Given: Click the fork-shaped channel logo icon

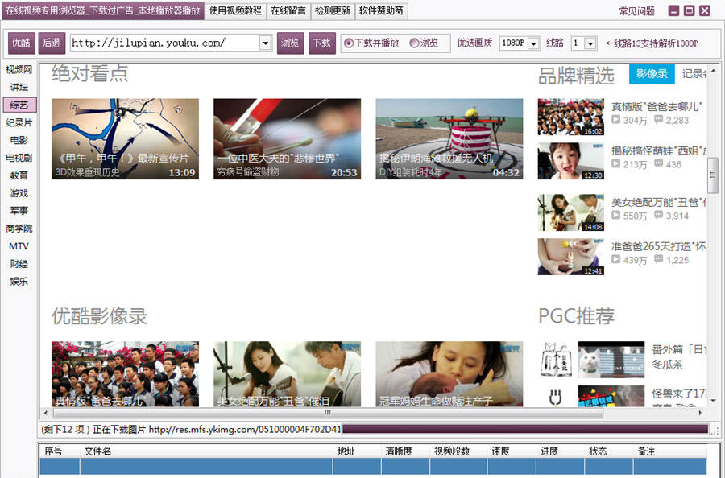Looking at the screenshot, I should pyautogui.click(x=556, y=398).
